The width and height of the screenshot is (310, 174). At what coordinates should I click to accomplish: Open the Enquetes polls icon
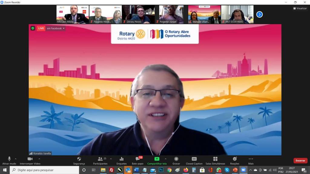(x=121, y=159)
